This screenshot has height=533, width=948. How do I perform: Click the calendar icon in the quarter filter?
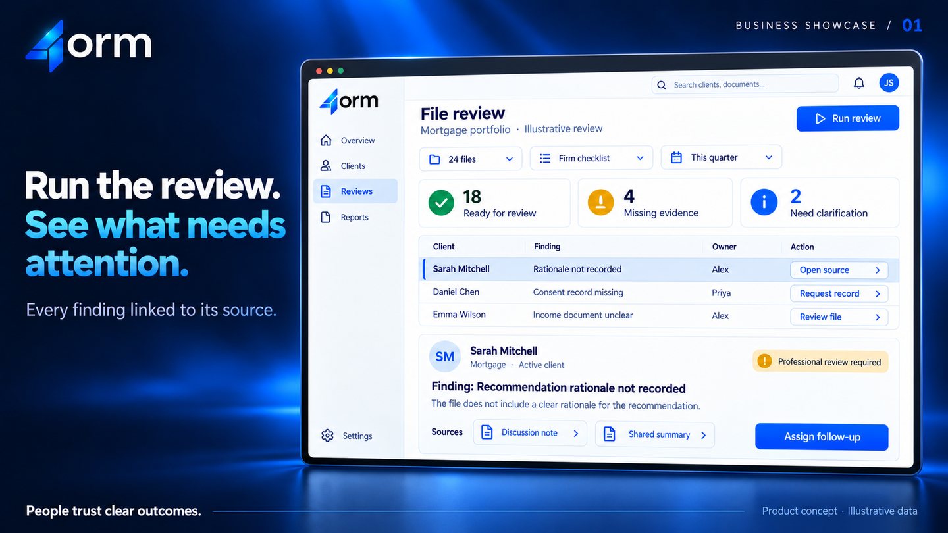pos(676,157)
